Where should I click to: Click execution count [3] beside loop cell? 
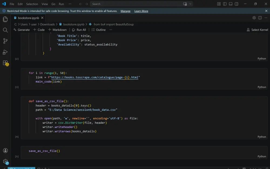click(17, 87)
